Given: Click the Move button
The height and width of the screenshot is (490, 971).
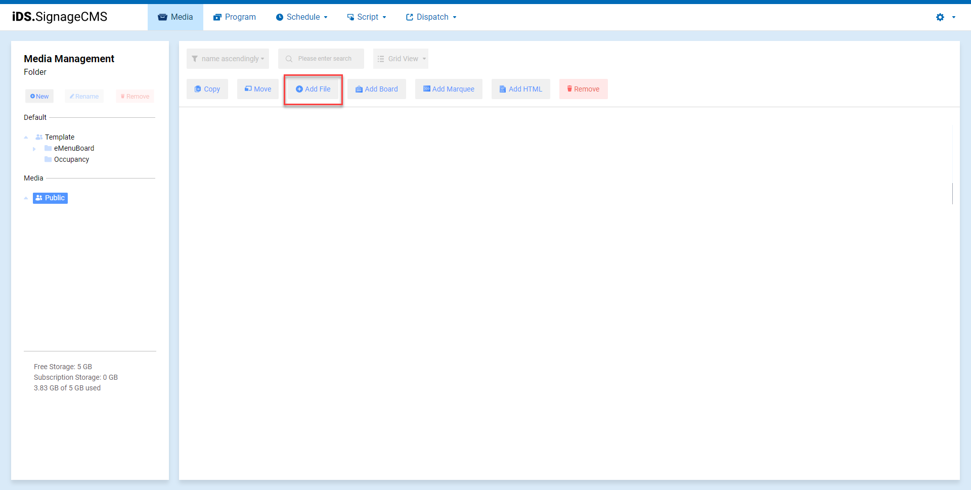Looking at the screenshot, I should (258, 89).
